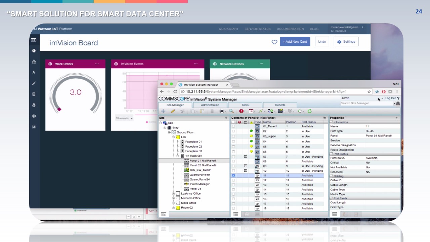Click the list icon at Properties panel bottom

[335, 214]
